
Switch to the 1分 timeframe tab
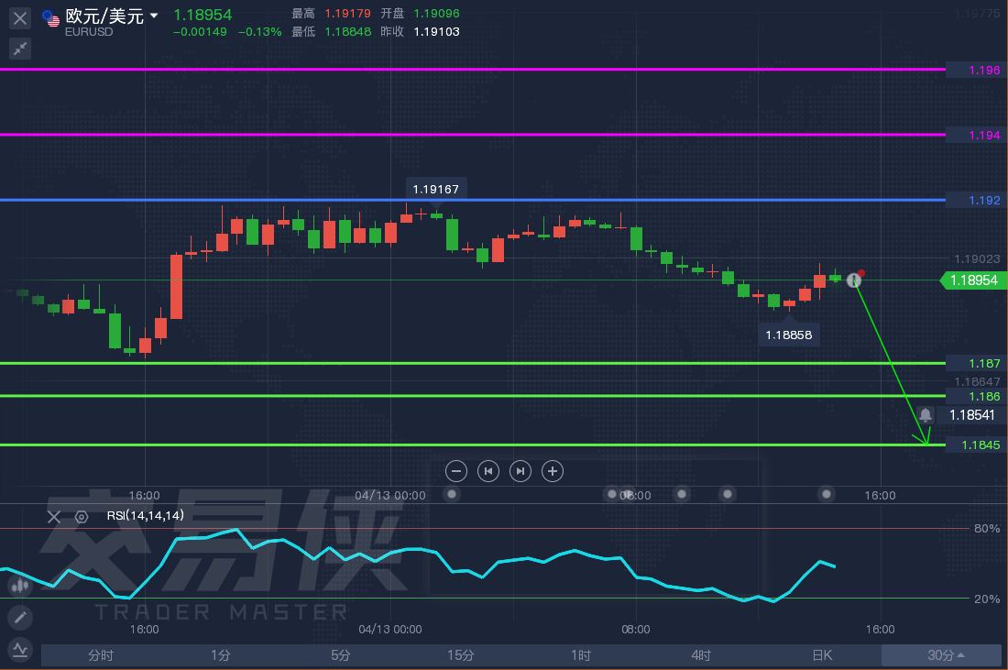tap(221, 655)
